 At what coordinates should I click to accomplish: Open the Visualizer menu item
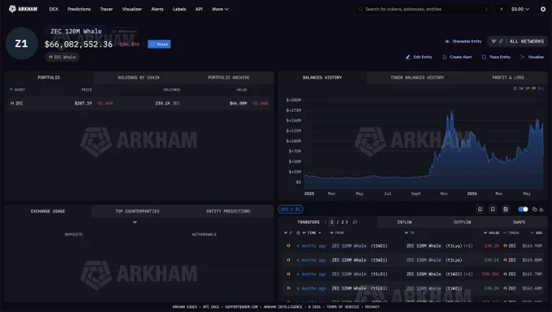click(132, 9)
